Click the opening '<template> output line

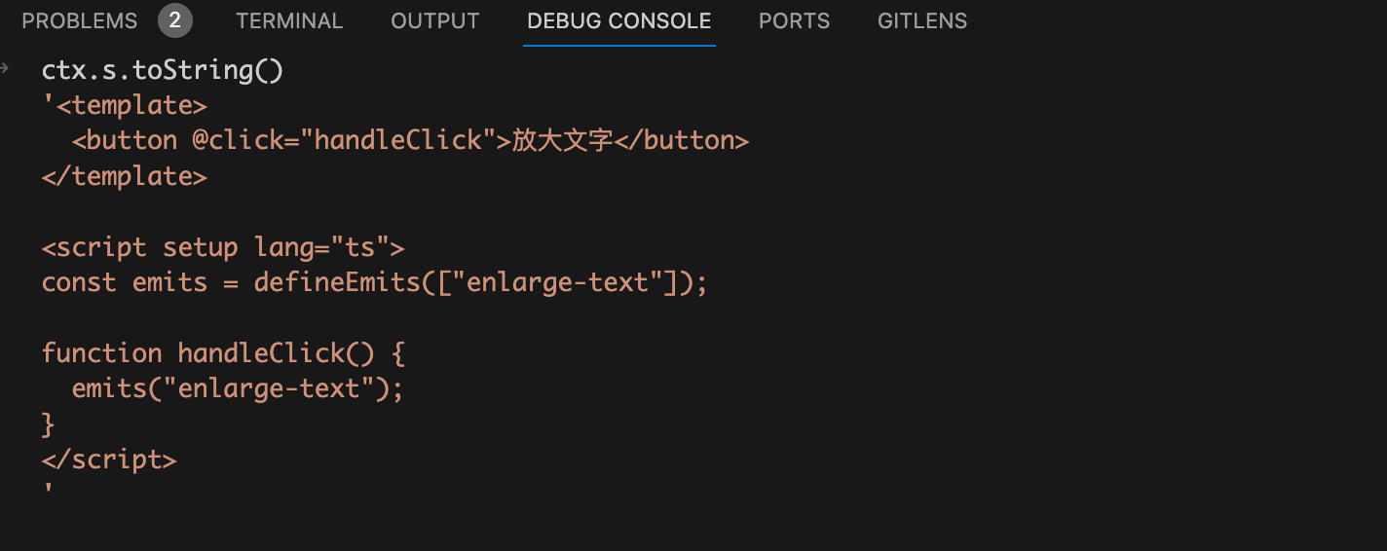coord(125,105)
